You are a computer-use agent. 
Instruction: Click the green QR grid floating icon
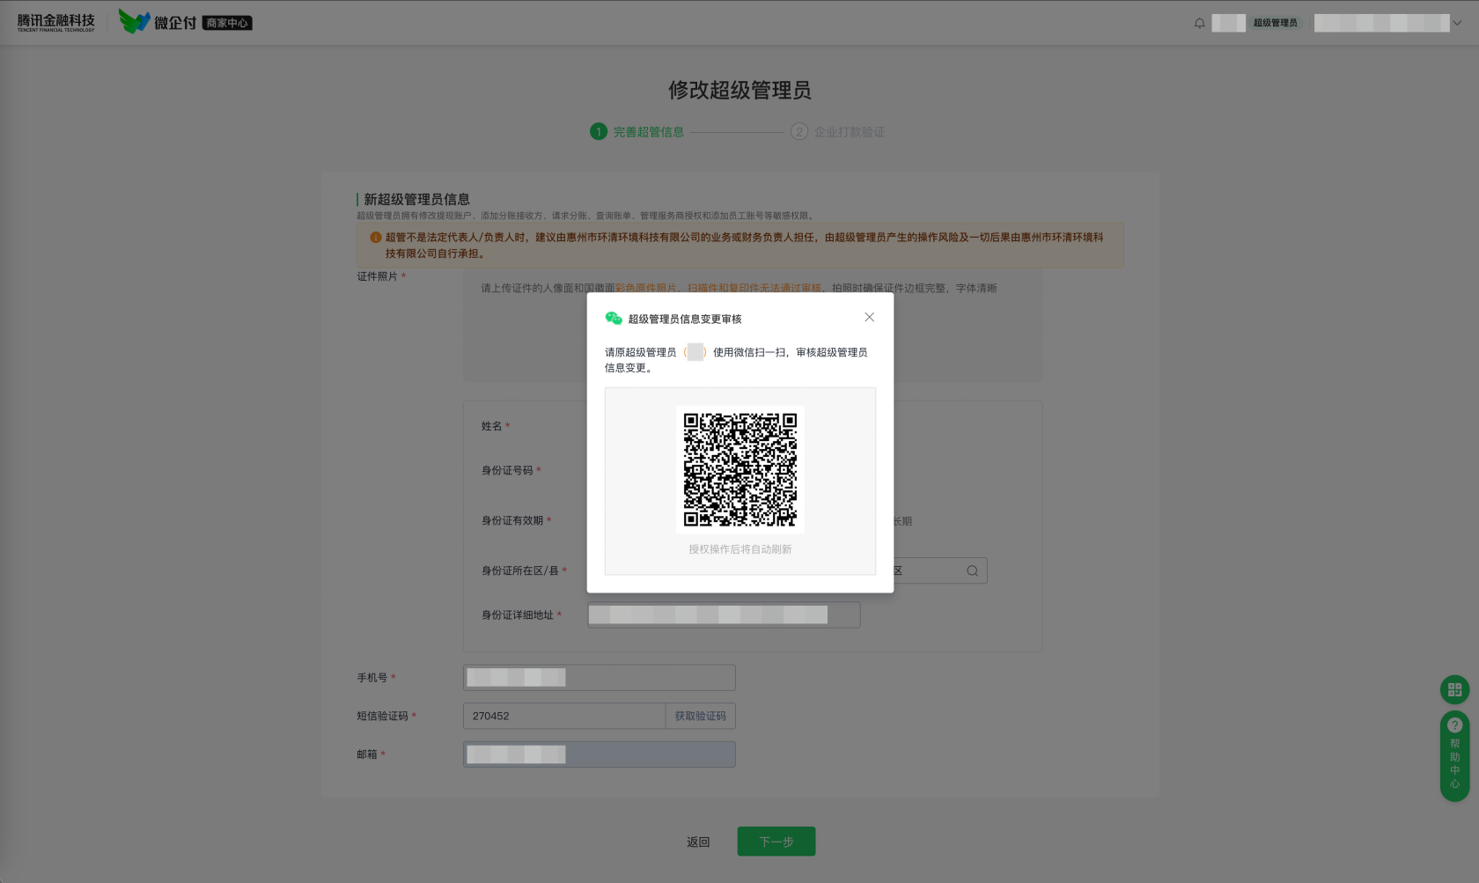click(x=1454, y=689)
